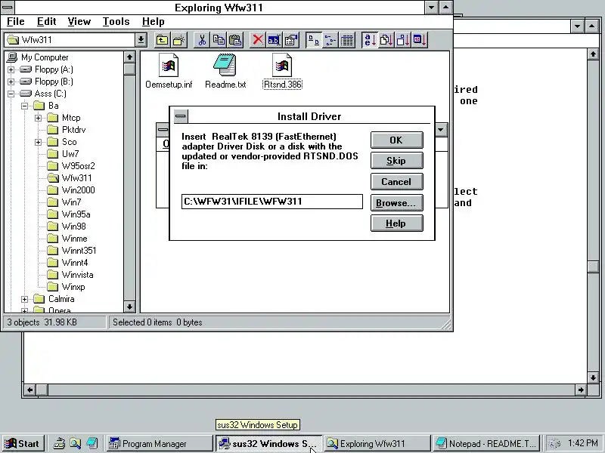Open the Edit menu

[47, 22]
